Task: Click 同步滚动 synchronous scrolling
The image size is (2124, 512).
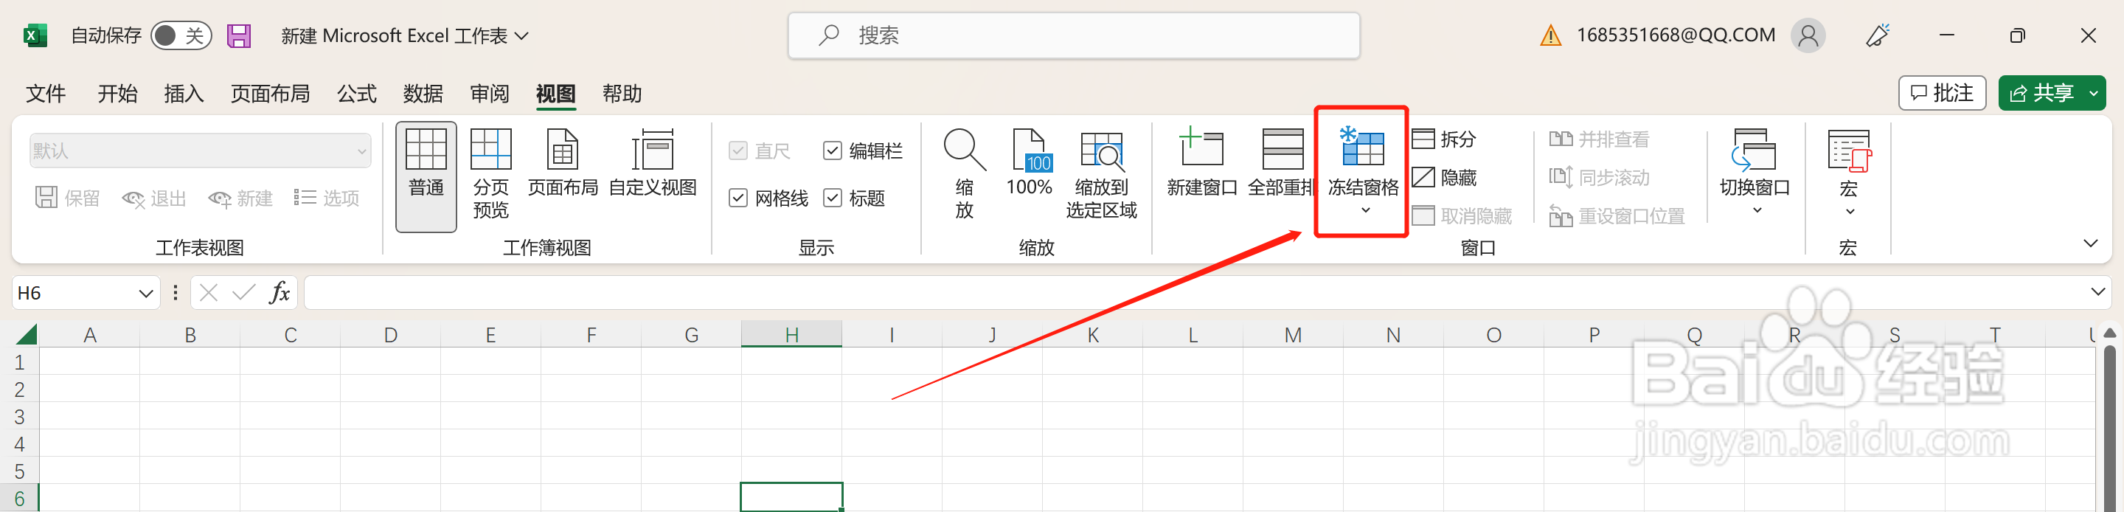Action: click(x=1599, y=177)
